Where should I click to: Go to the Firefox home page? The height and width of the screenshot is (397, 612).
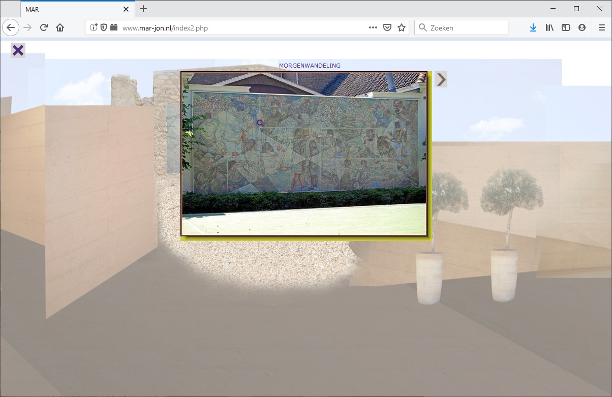(x=60, y=27)
